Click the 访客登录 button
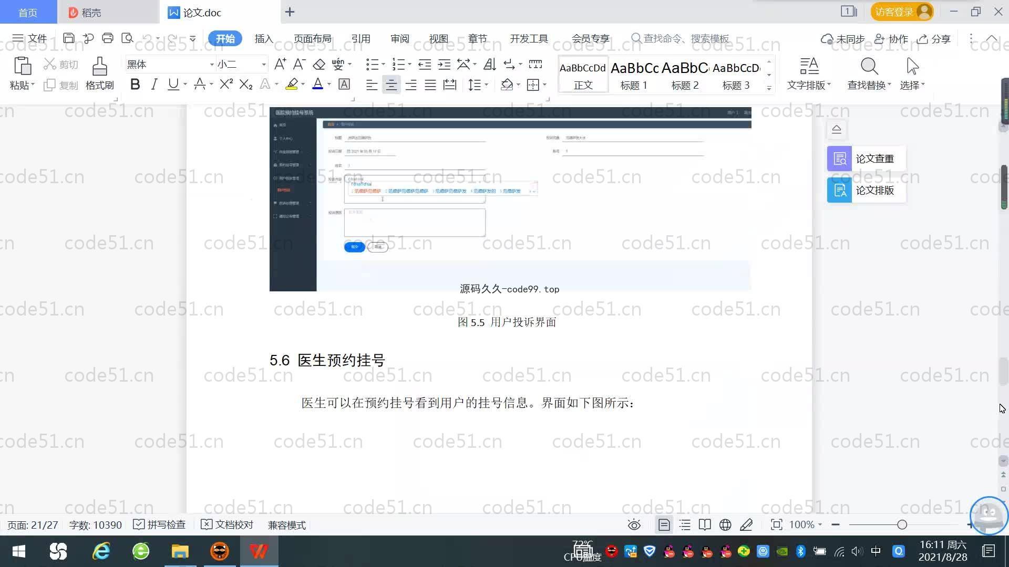The image size is (1009, 567). coord(902,12)
